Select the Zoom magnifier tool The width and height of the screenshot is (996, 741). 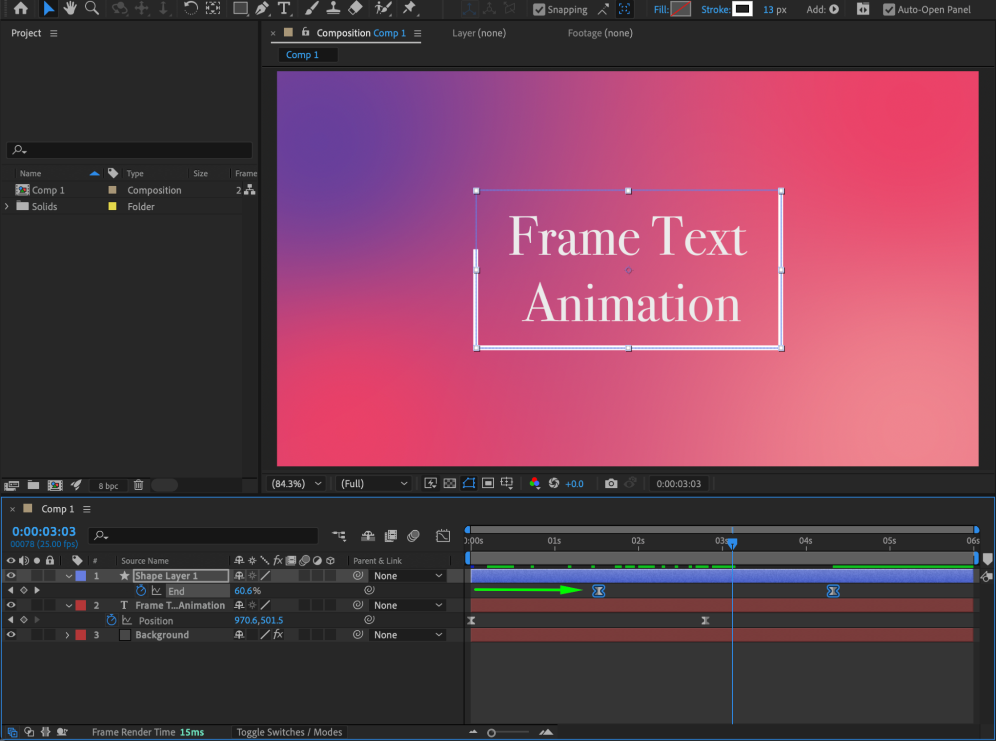coord(92,8)
